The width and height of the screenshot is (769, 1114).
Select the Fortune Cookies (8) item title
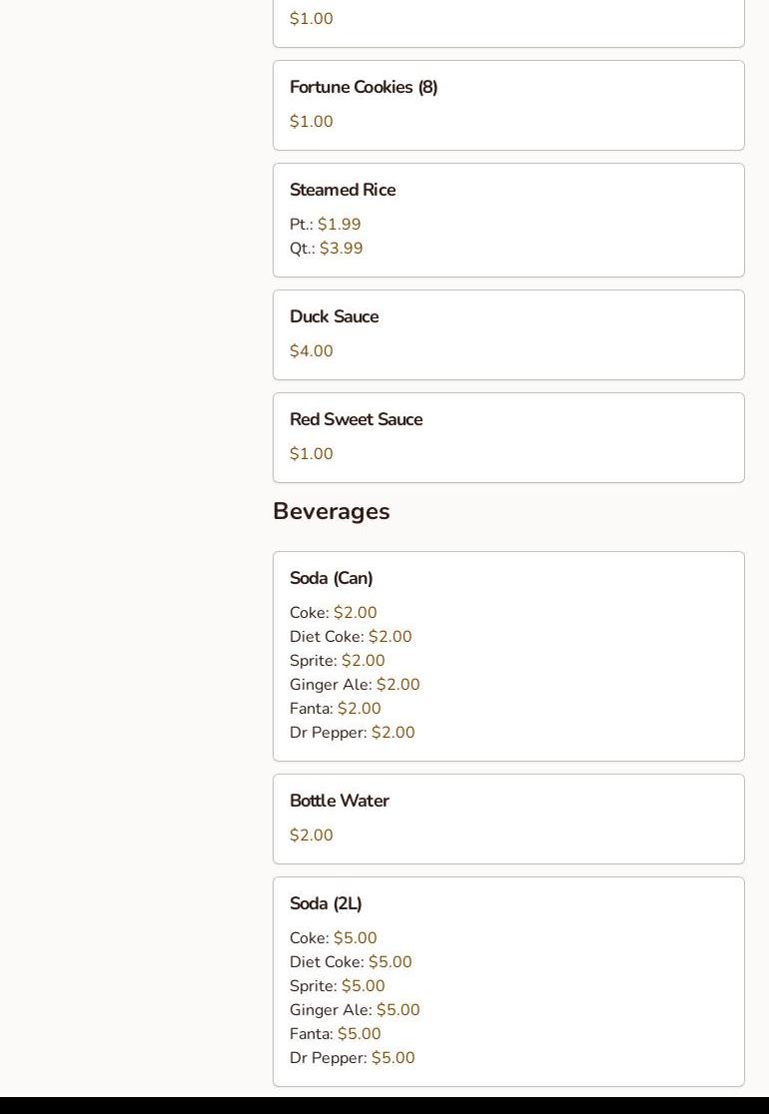pyautogui.click(x=364, y=88)
